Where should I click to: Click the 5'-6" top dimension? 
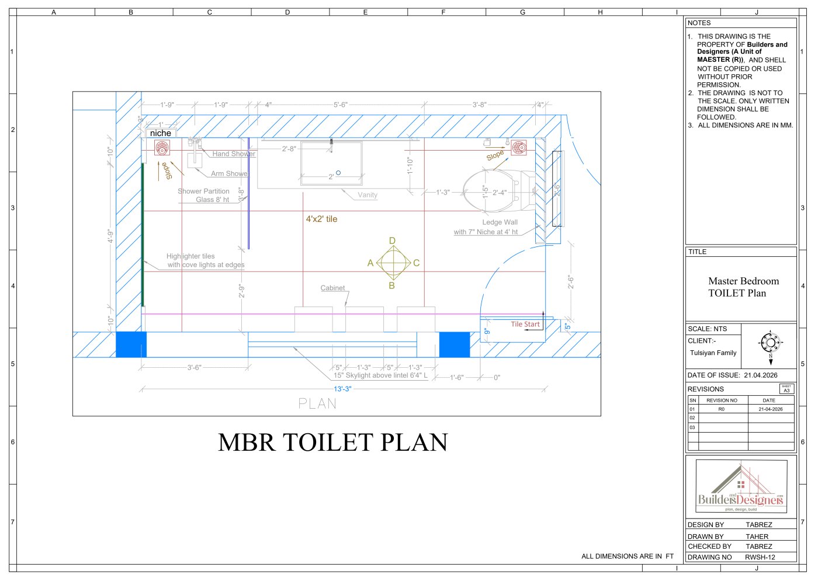(x=340, y=105)
